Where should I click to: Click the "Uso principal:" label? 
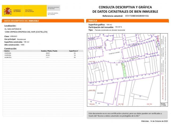(x=10, y=39)
